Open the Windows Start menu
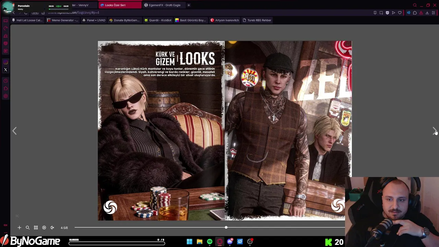Viewport: 439px width, 247px height. (x=189, y=242)
